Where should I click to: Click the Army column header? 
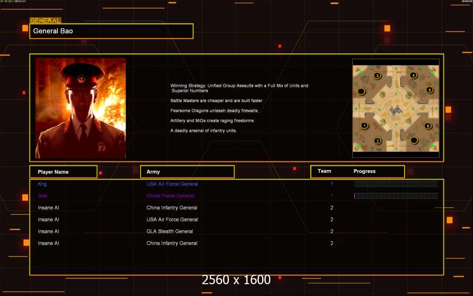pyautogui.click(x=187, y=172)
